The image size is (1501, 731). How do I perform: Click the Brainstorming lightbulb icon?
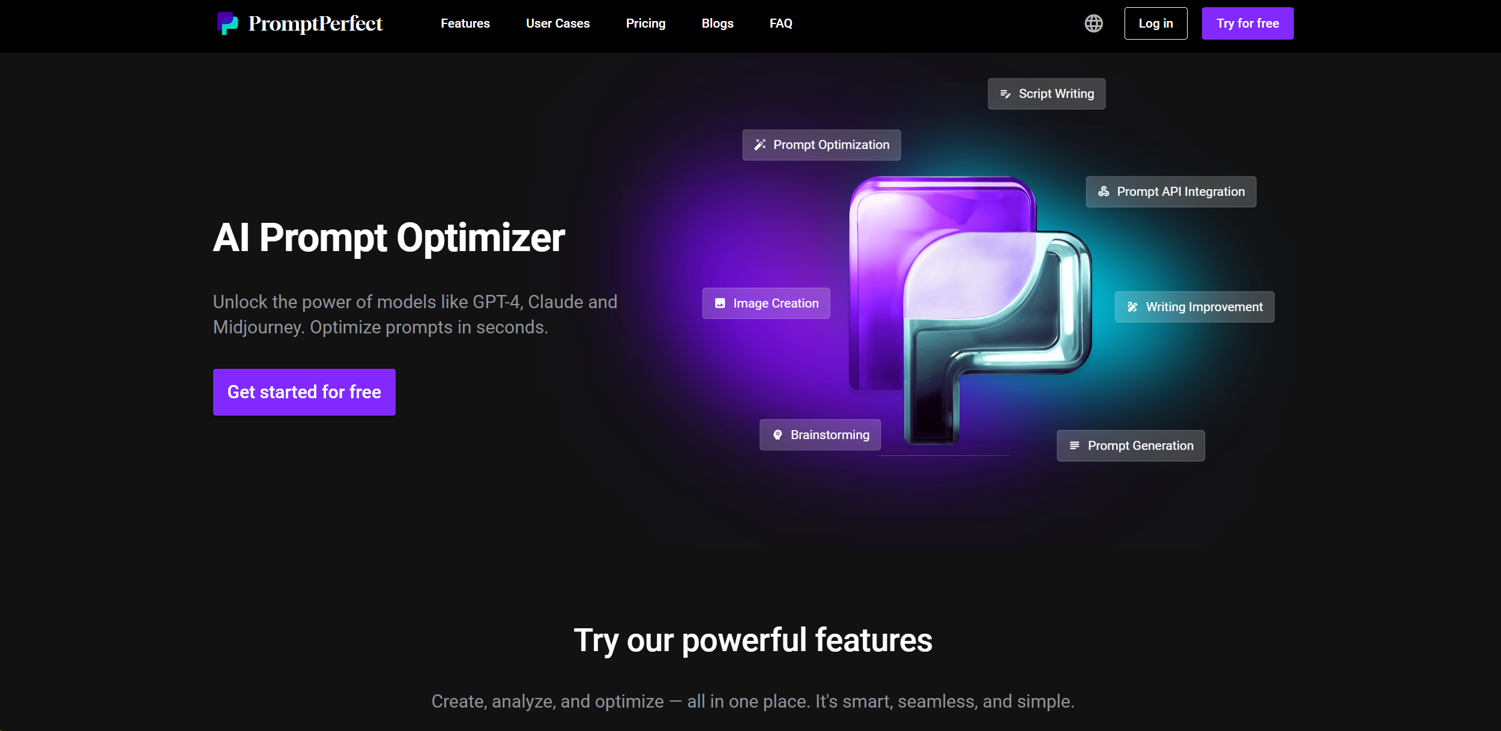[x=777, y=434]
